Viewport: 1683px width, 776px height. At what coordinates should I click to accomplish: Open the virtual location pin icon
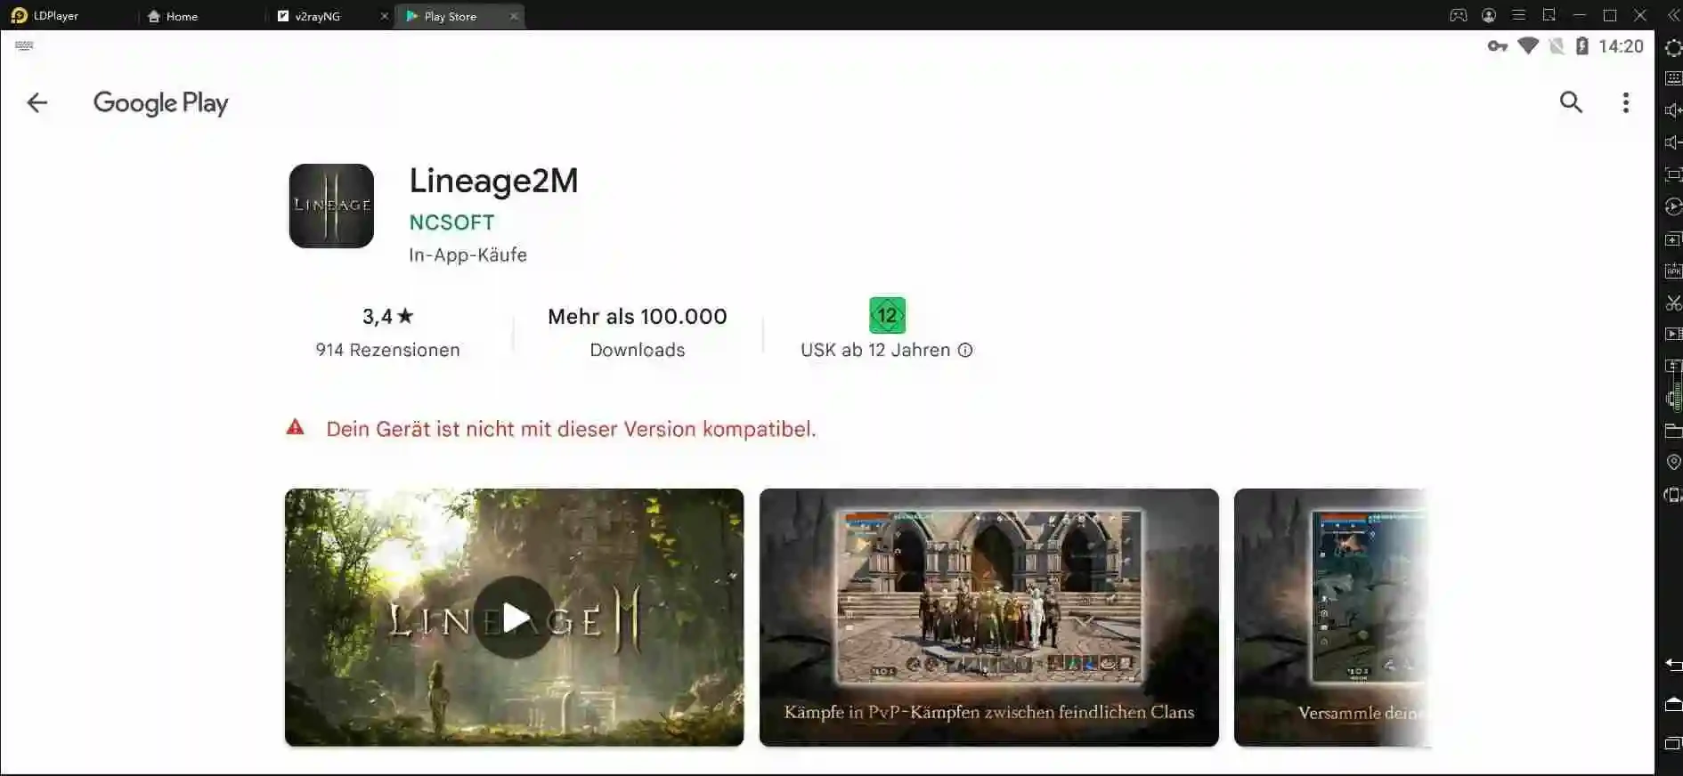coord(1673,462)
